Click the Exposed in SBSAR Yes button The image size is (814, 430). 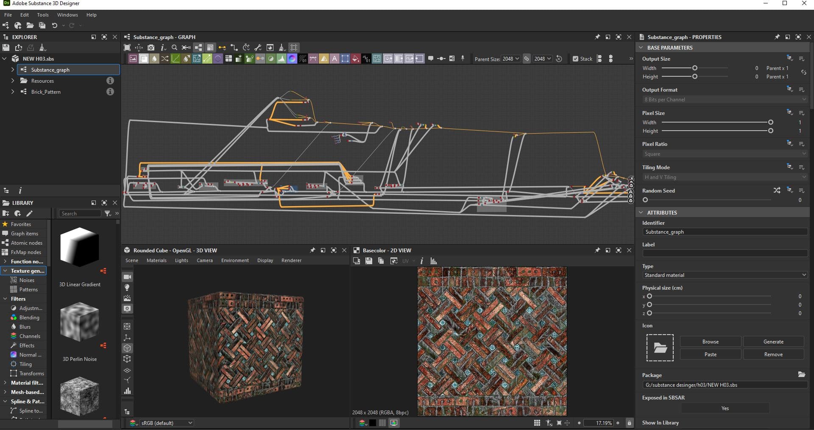pyautogui.click(x=725, y=408)
